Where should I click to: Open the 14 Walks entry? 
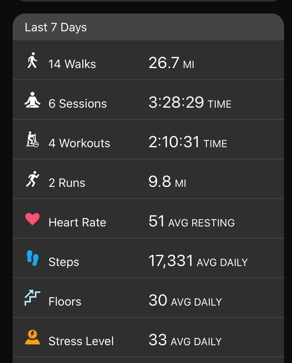click(148, 60)
